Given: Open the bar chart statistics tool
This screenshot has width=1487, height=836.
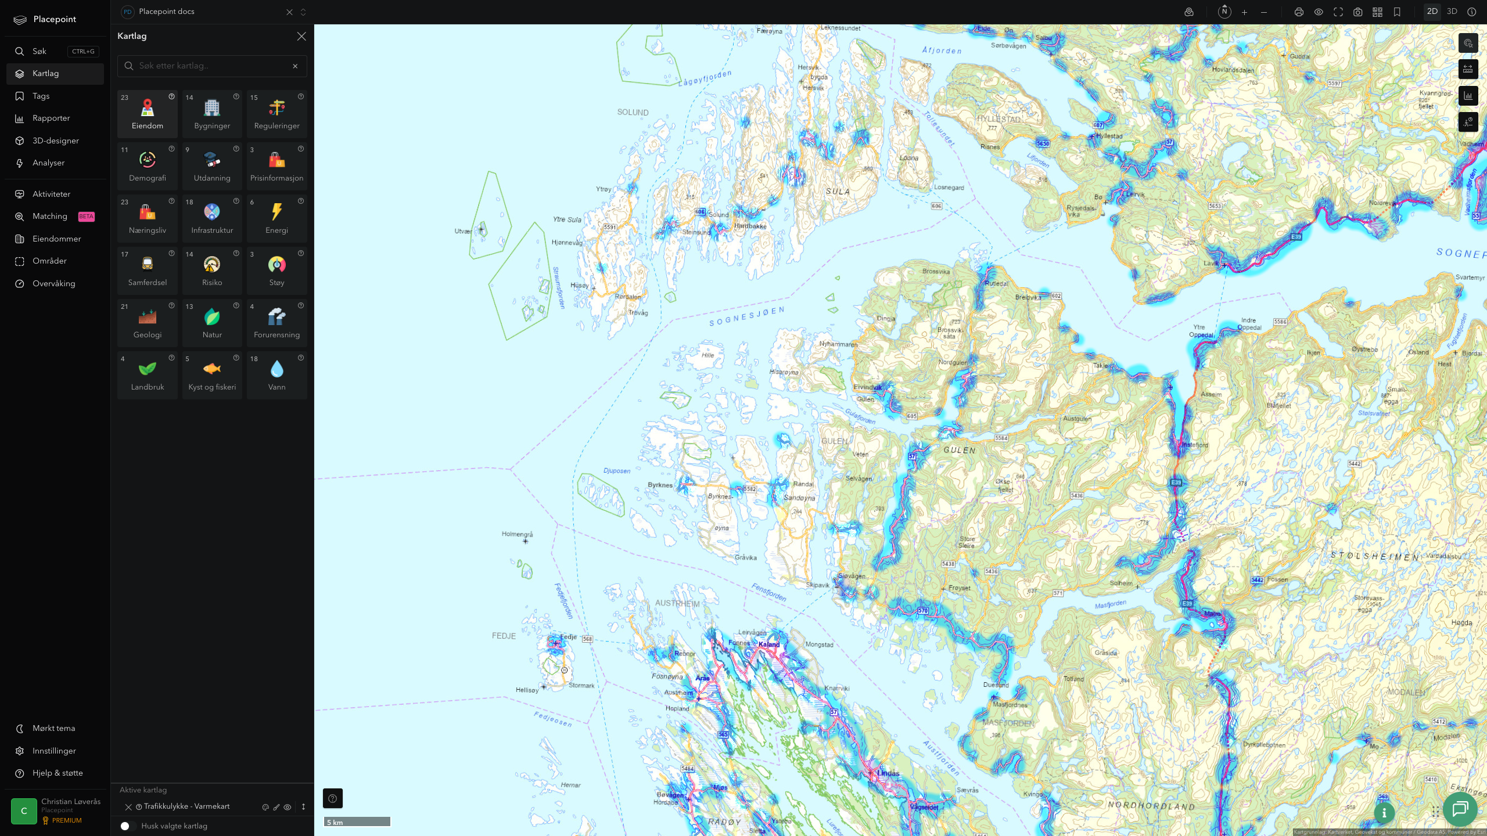Looking at the screenshot, I should (x=1468, y=96).
